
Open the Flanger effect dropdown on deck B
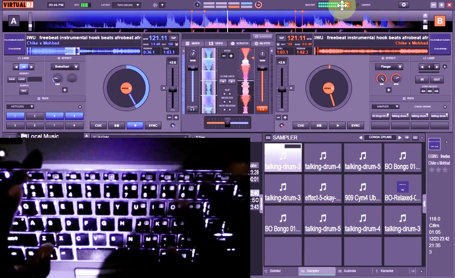pos(389,66)
